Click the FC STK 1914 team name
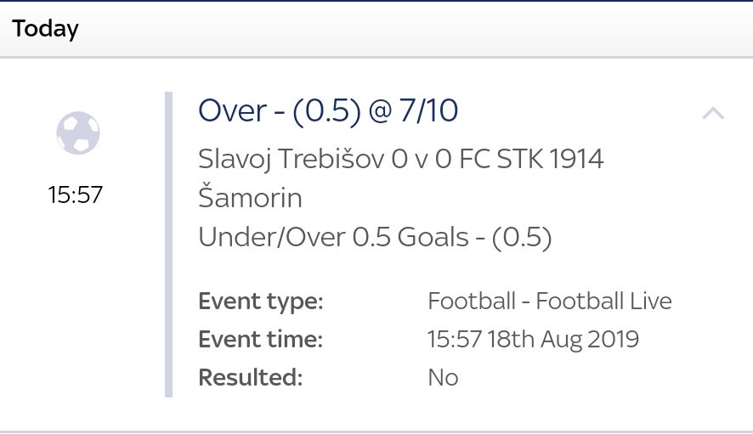This screenshot has height=434, width=753. [531, 159]
